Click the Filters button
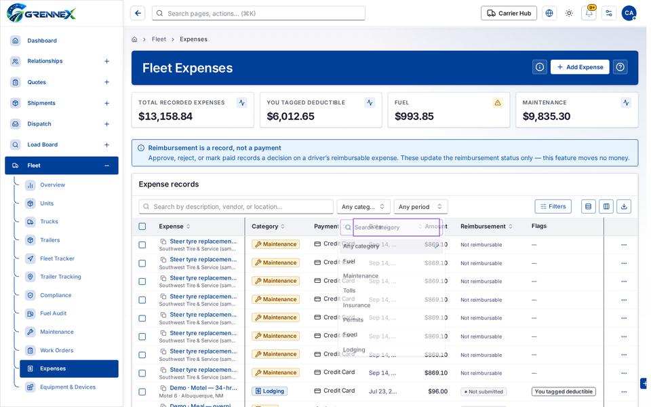The height and width of the screenshot is (407, 651). pyautogui.click(x=553, y=206)
